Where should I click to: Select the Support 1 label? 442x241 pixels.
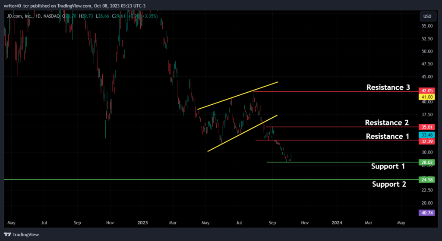tap(388, 166)
